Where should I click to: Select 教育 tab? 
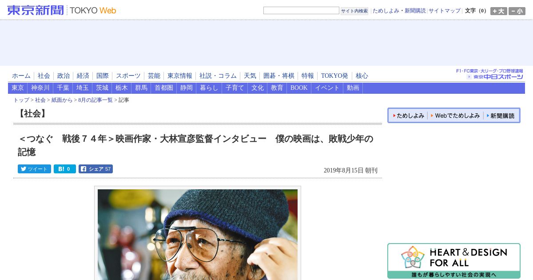tap(277, 88)
